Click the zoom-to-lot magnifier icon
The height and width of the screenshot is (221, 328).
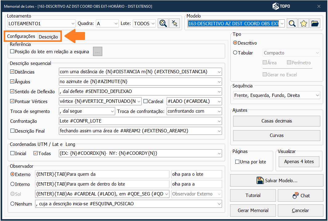[163, 23]
